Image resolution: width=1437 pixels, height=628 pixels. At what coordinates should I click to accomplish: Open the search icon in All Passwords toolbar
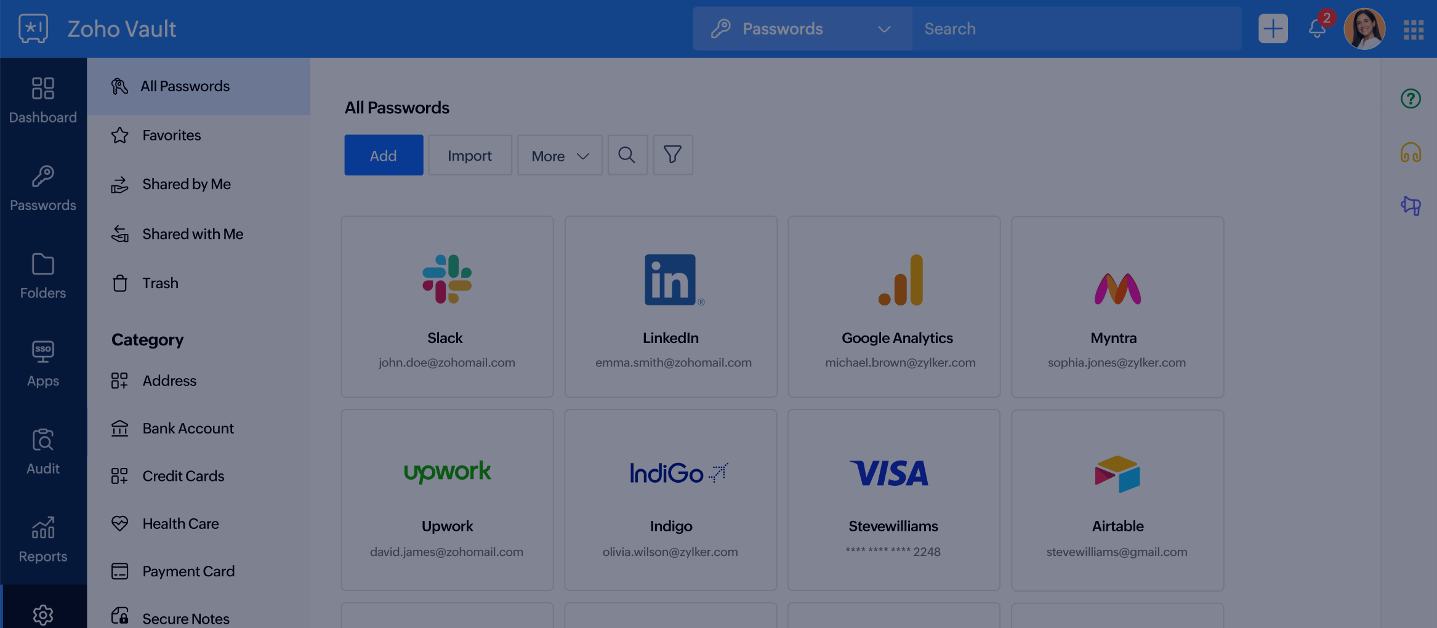pos(627,155)
